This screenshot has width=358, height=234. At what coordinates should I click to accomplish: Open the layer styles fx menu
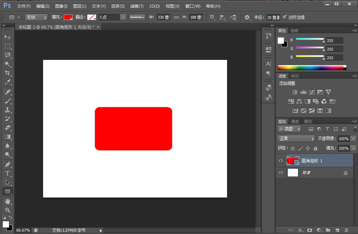[x=300, y=230]
